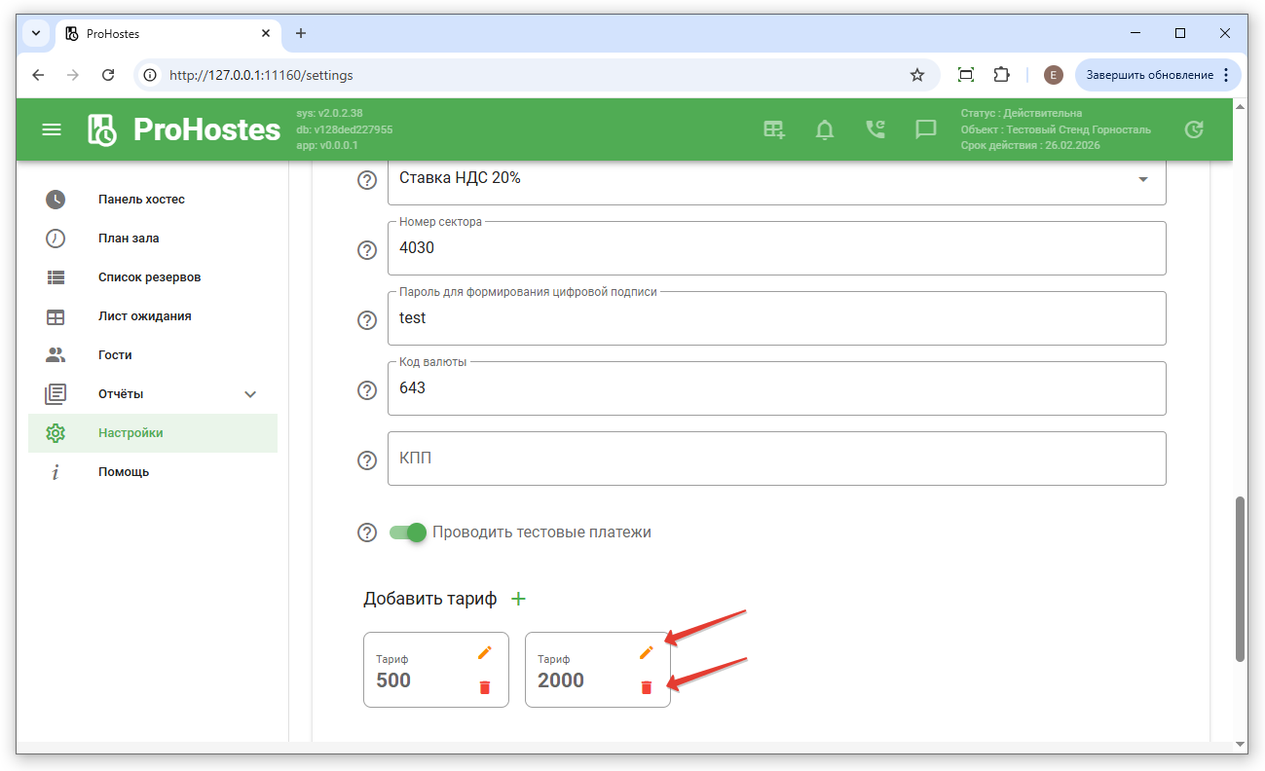
Task: Delete the 500 tariff with trash icon
Action: tap(485, 687)
